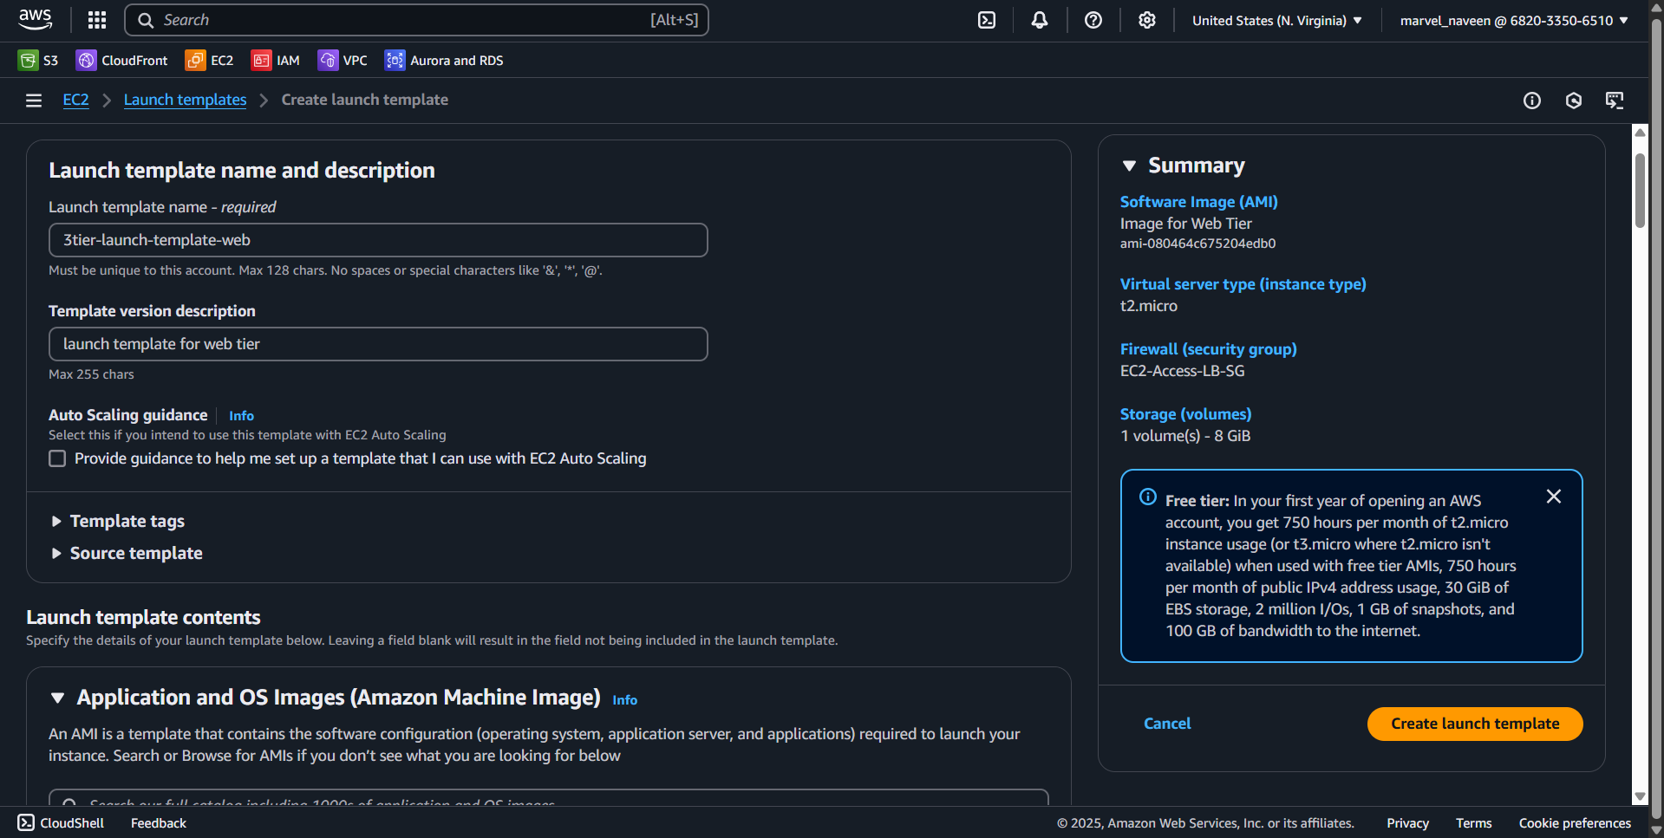Collapse Application and OS Images section
1664x838 pixels.
click(x=58, y=698)
